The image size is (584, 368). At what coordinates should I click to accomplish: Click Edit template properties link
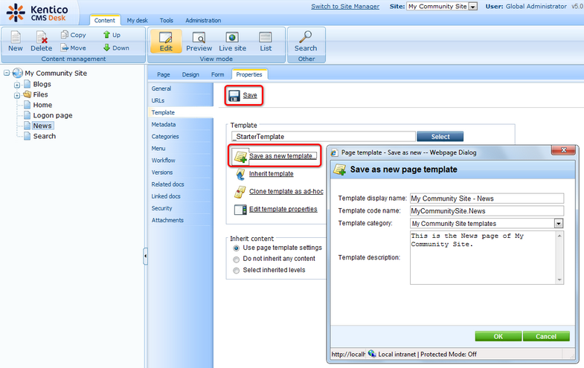(x=283, y=209)
